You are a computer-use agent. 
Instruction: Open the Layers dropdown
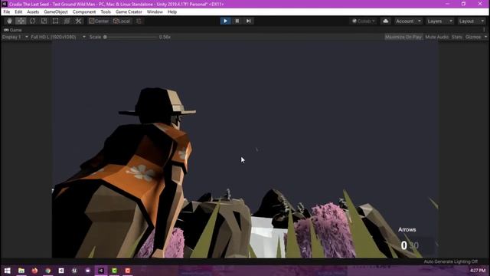point(439,21)
